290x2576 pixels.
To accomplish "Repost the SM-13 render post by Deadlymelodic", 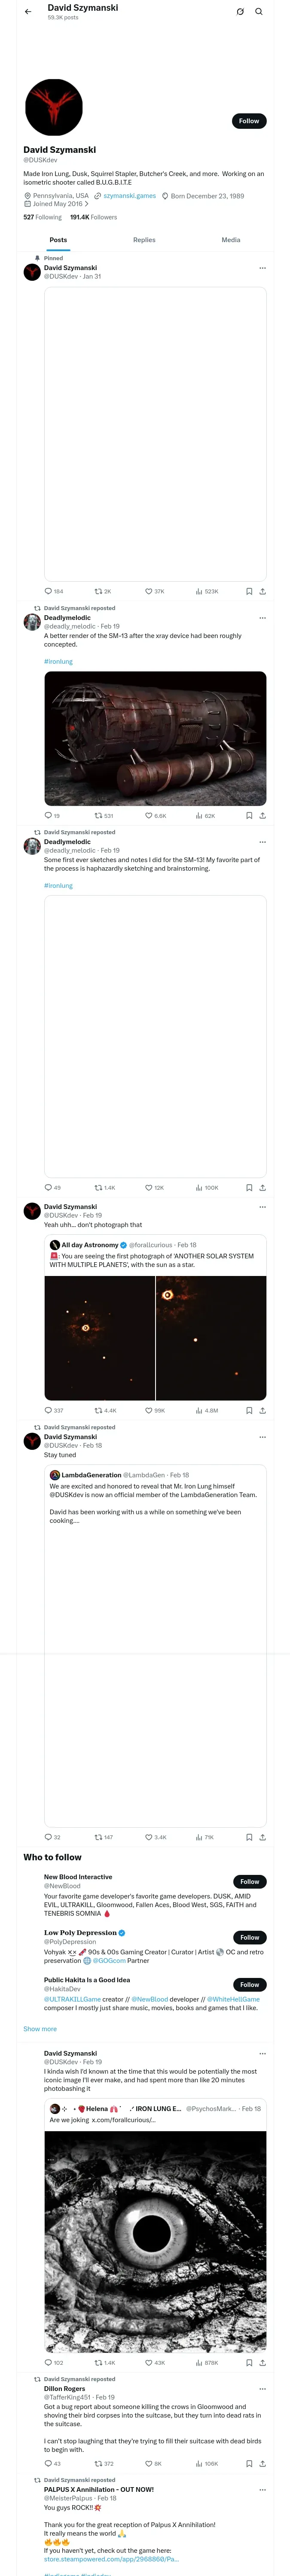I will 99,815.
